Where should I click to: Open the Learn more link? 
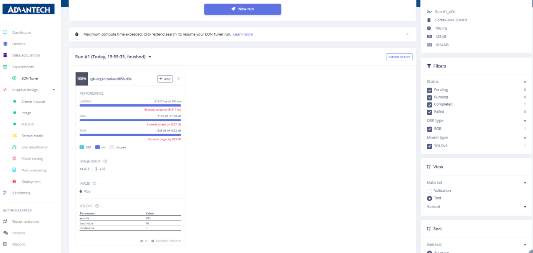click(x=243, y=34)
